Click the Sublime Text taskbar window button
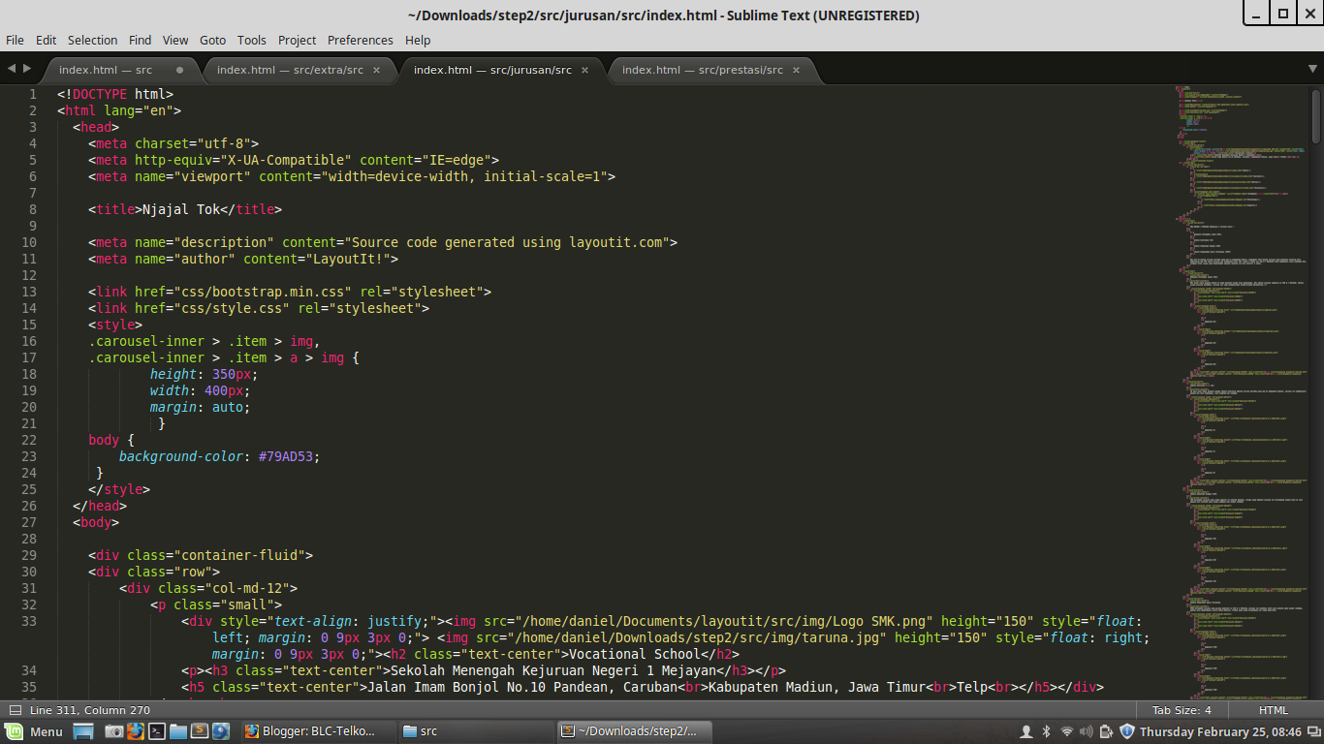Screen dimensions: 1324x744 pos(634,731)
